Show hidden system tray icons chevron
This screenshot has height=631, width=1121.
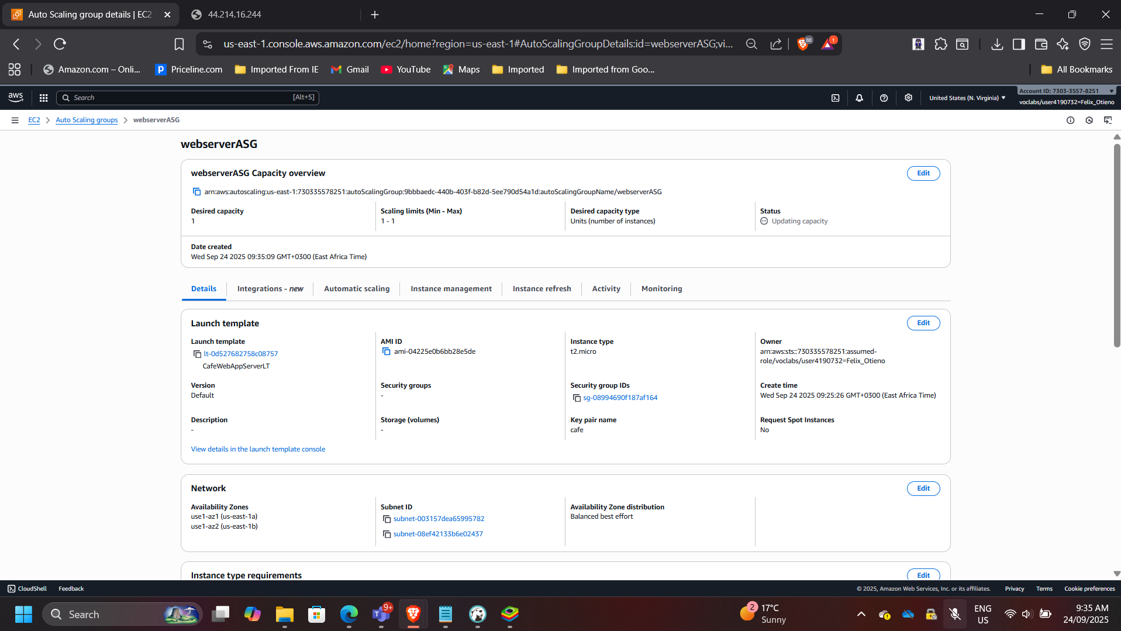tap(861, 614)
